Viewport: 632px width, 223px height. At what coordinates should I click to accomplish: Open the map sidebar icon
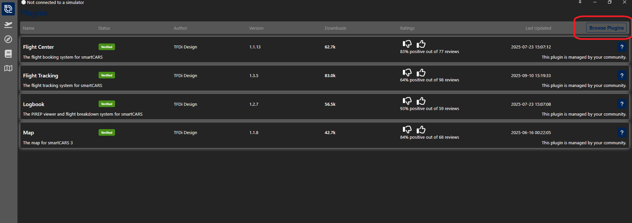tap(8, 68)
